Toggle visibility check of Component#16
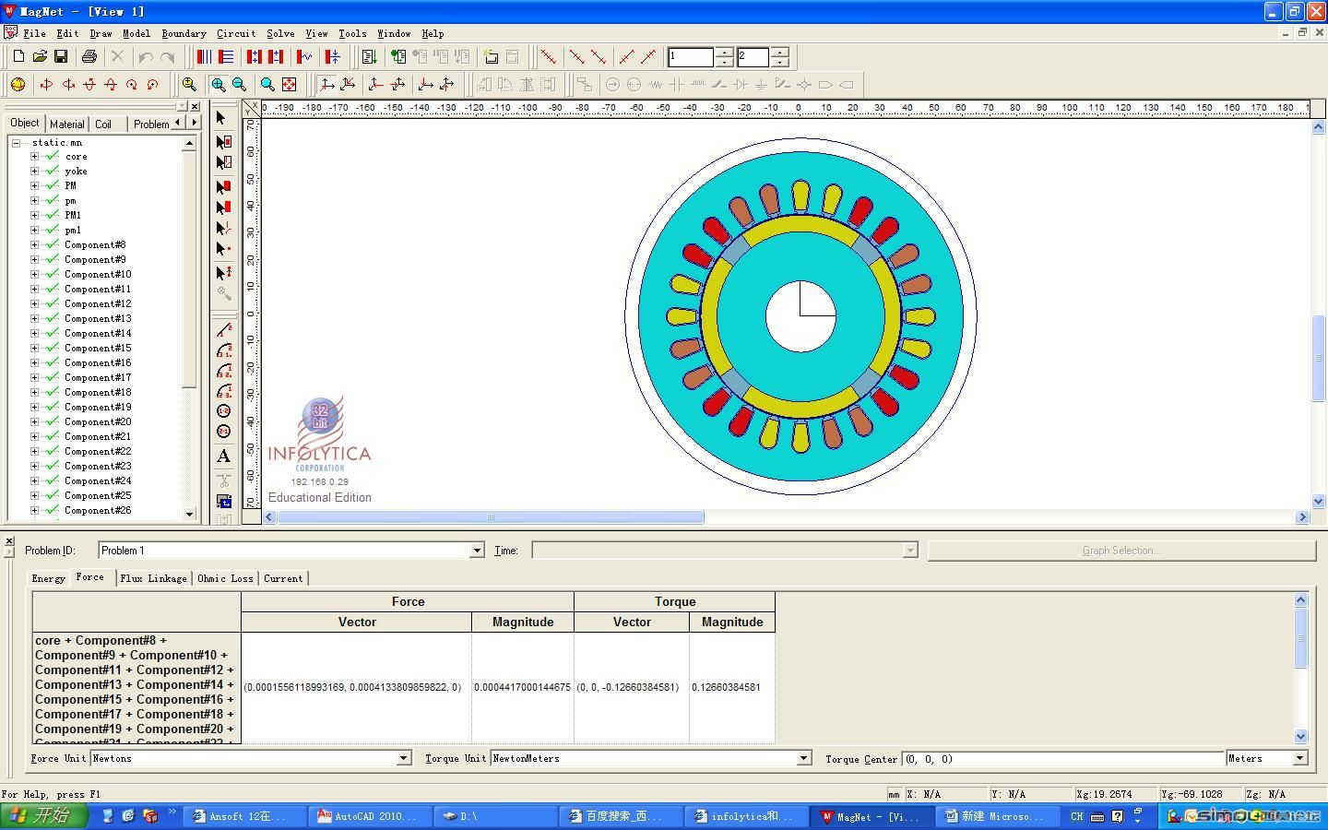1328x830 pixels. pyautogui.click(x=53, y=363)
